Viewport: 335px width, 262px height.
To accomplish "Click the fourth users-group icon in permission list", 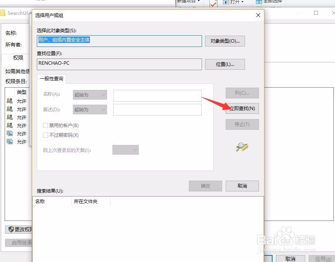I will [10, 125].
